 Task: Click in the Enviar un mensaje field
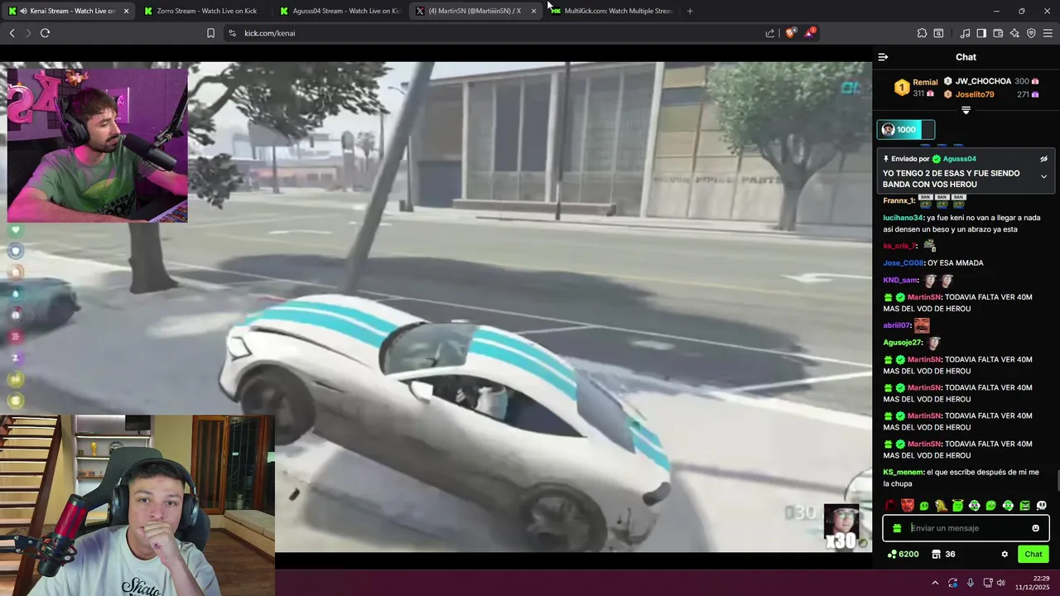(x=966, y=528)
